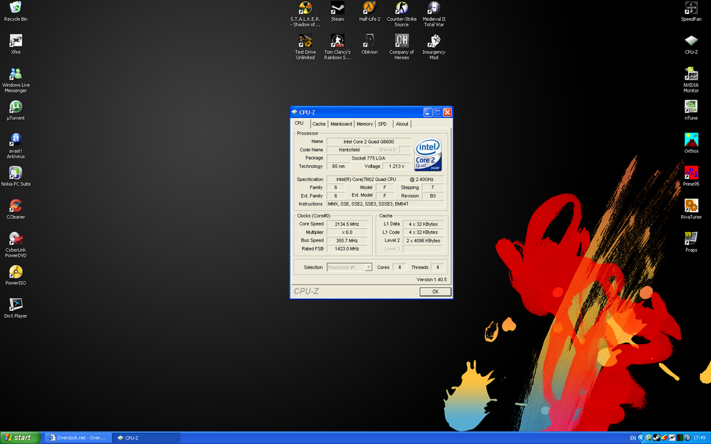Close the CPU-Z window

tap(448, 112)
